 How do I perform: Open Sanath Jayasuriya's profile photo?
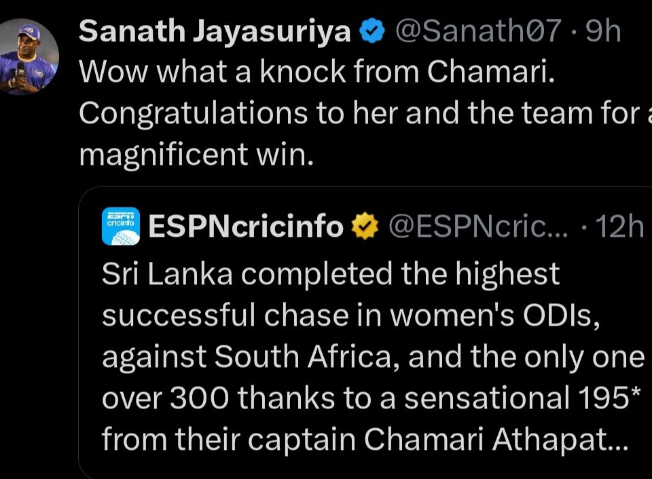(29, 56)
